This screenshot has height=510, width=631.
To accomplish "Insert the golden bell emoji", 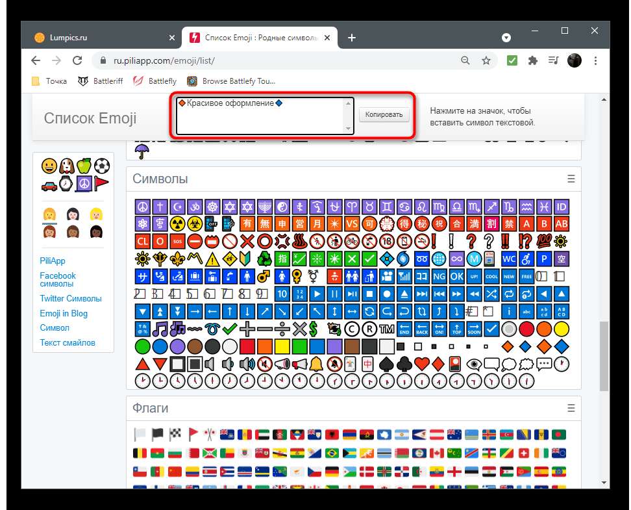I will click(316, 364).
